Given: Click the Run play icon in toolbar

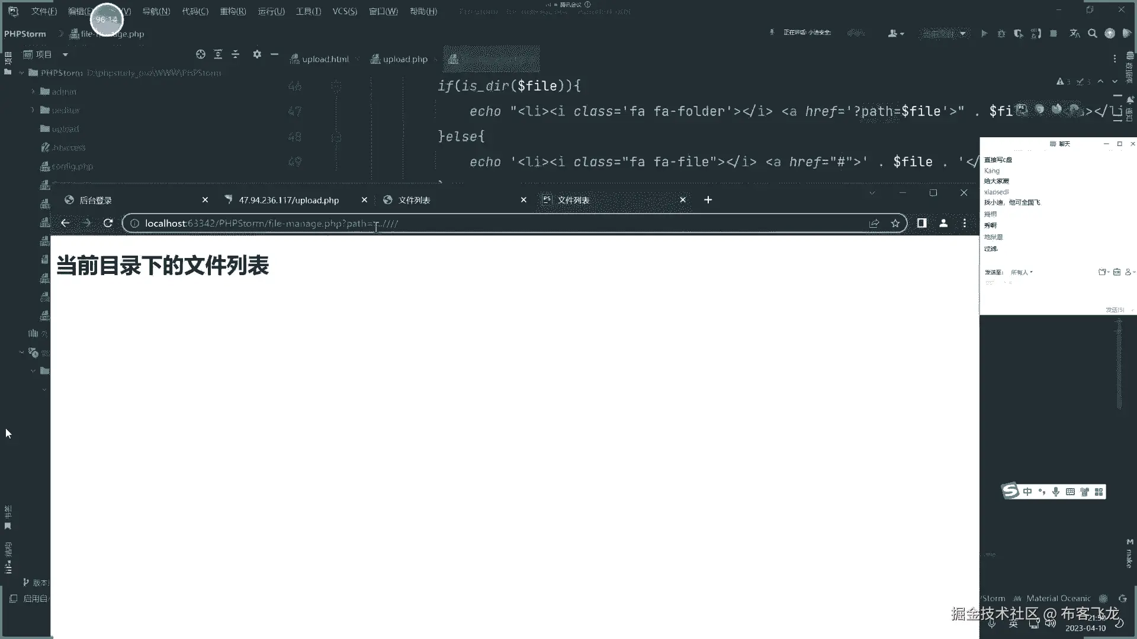Looking at the screenshot, I should tap(984, 34).
